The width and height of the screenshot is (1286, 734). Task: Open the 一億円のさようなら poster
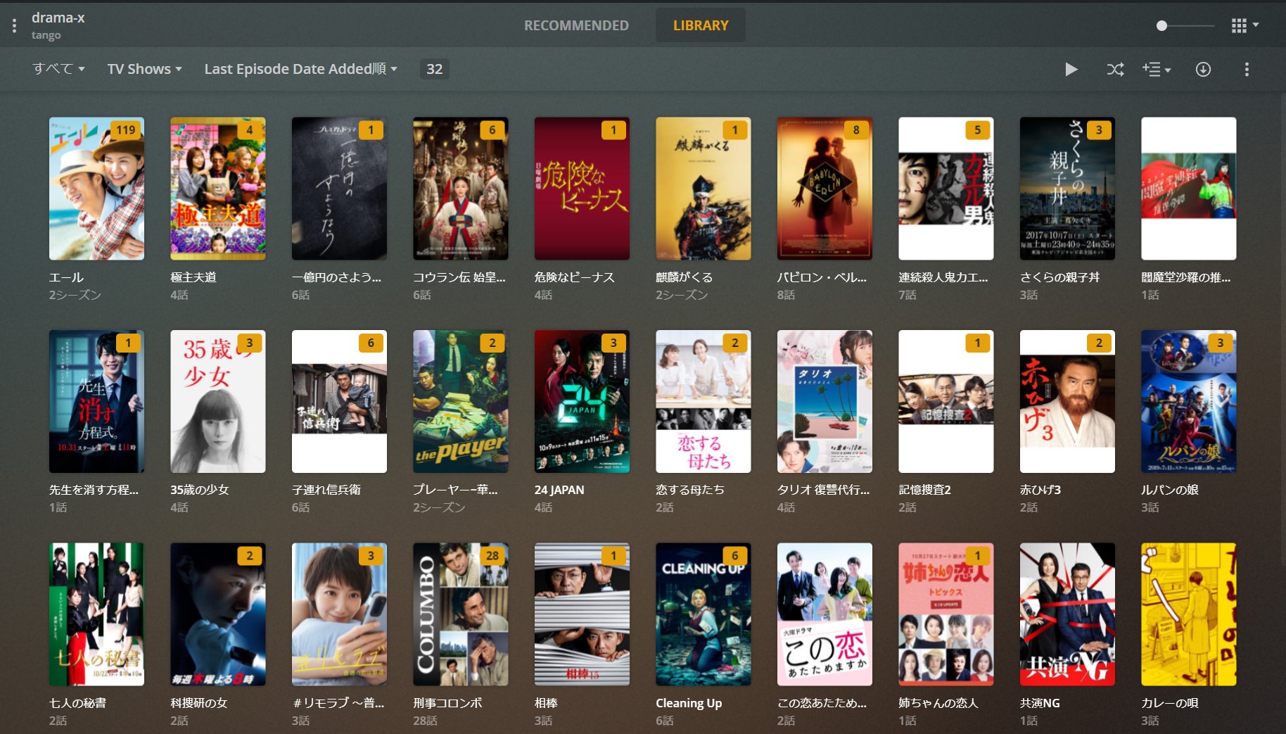click(x=339, y=189)
